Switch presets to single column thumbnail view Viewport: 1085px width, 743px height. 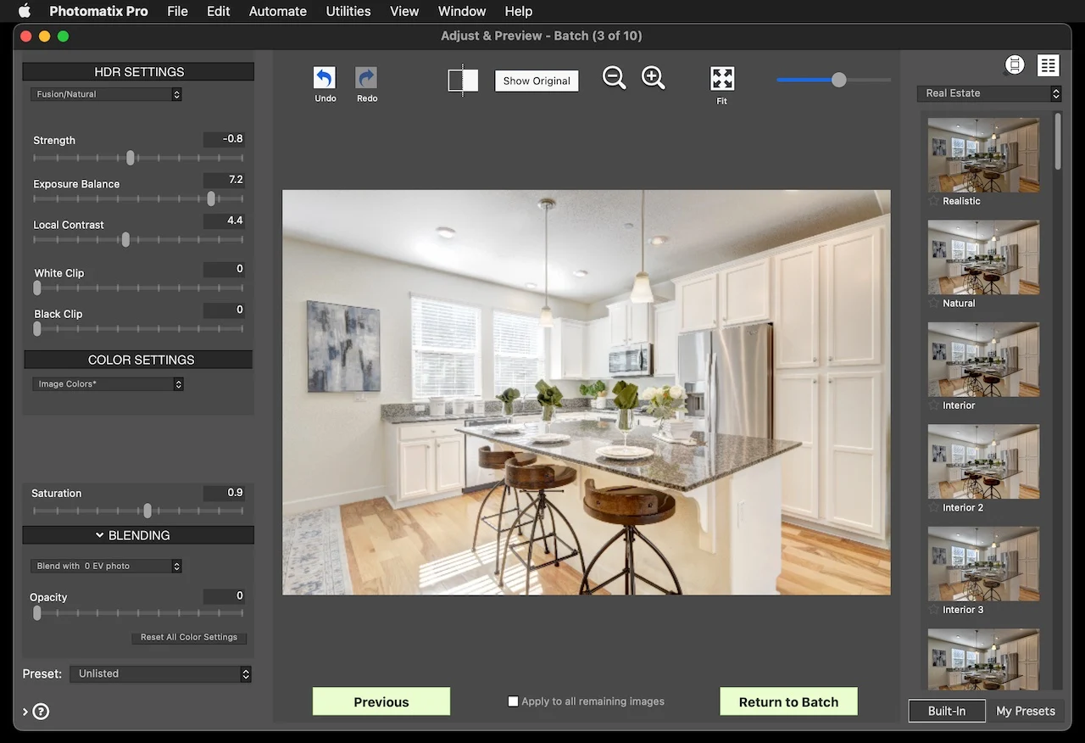(x=1014, y=65)
